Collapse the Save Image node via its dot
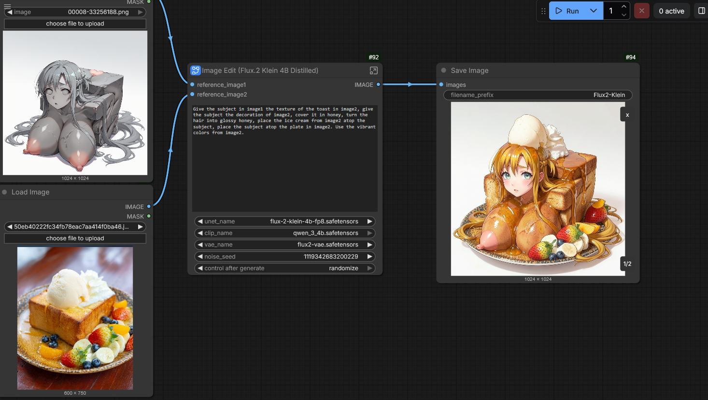Screen dimensions: 708x400 click(x=443, y=70)
